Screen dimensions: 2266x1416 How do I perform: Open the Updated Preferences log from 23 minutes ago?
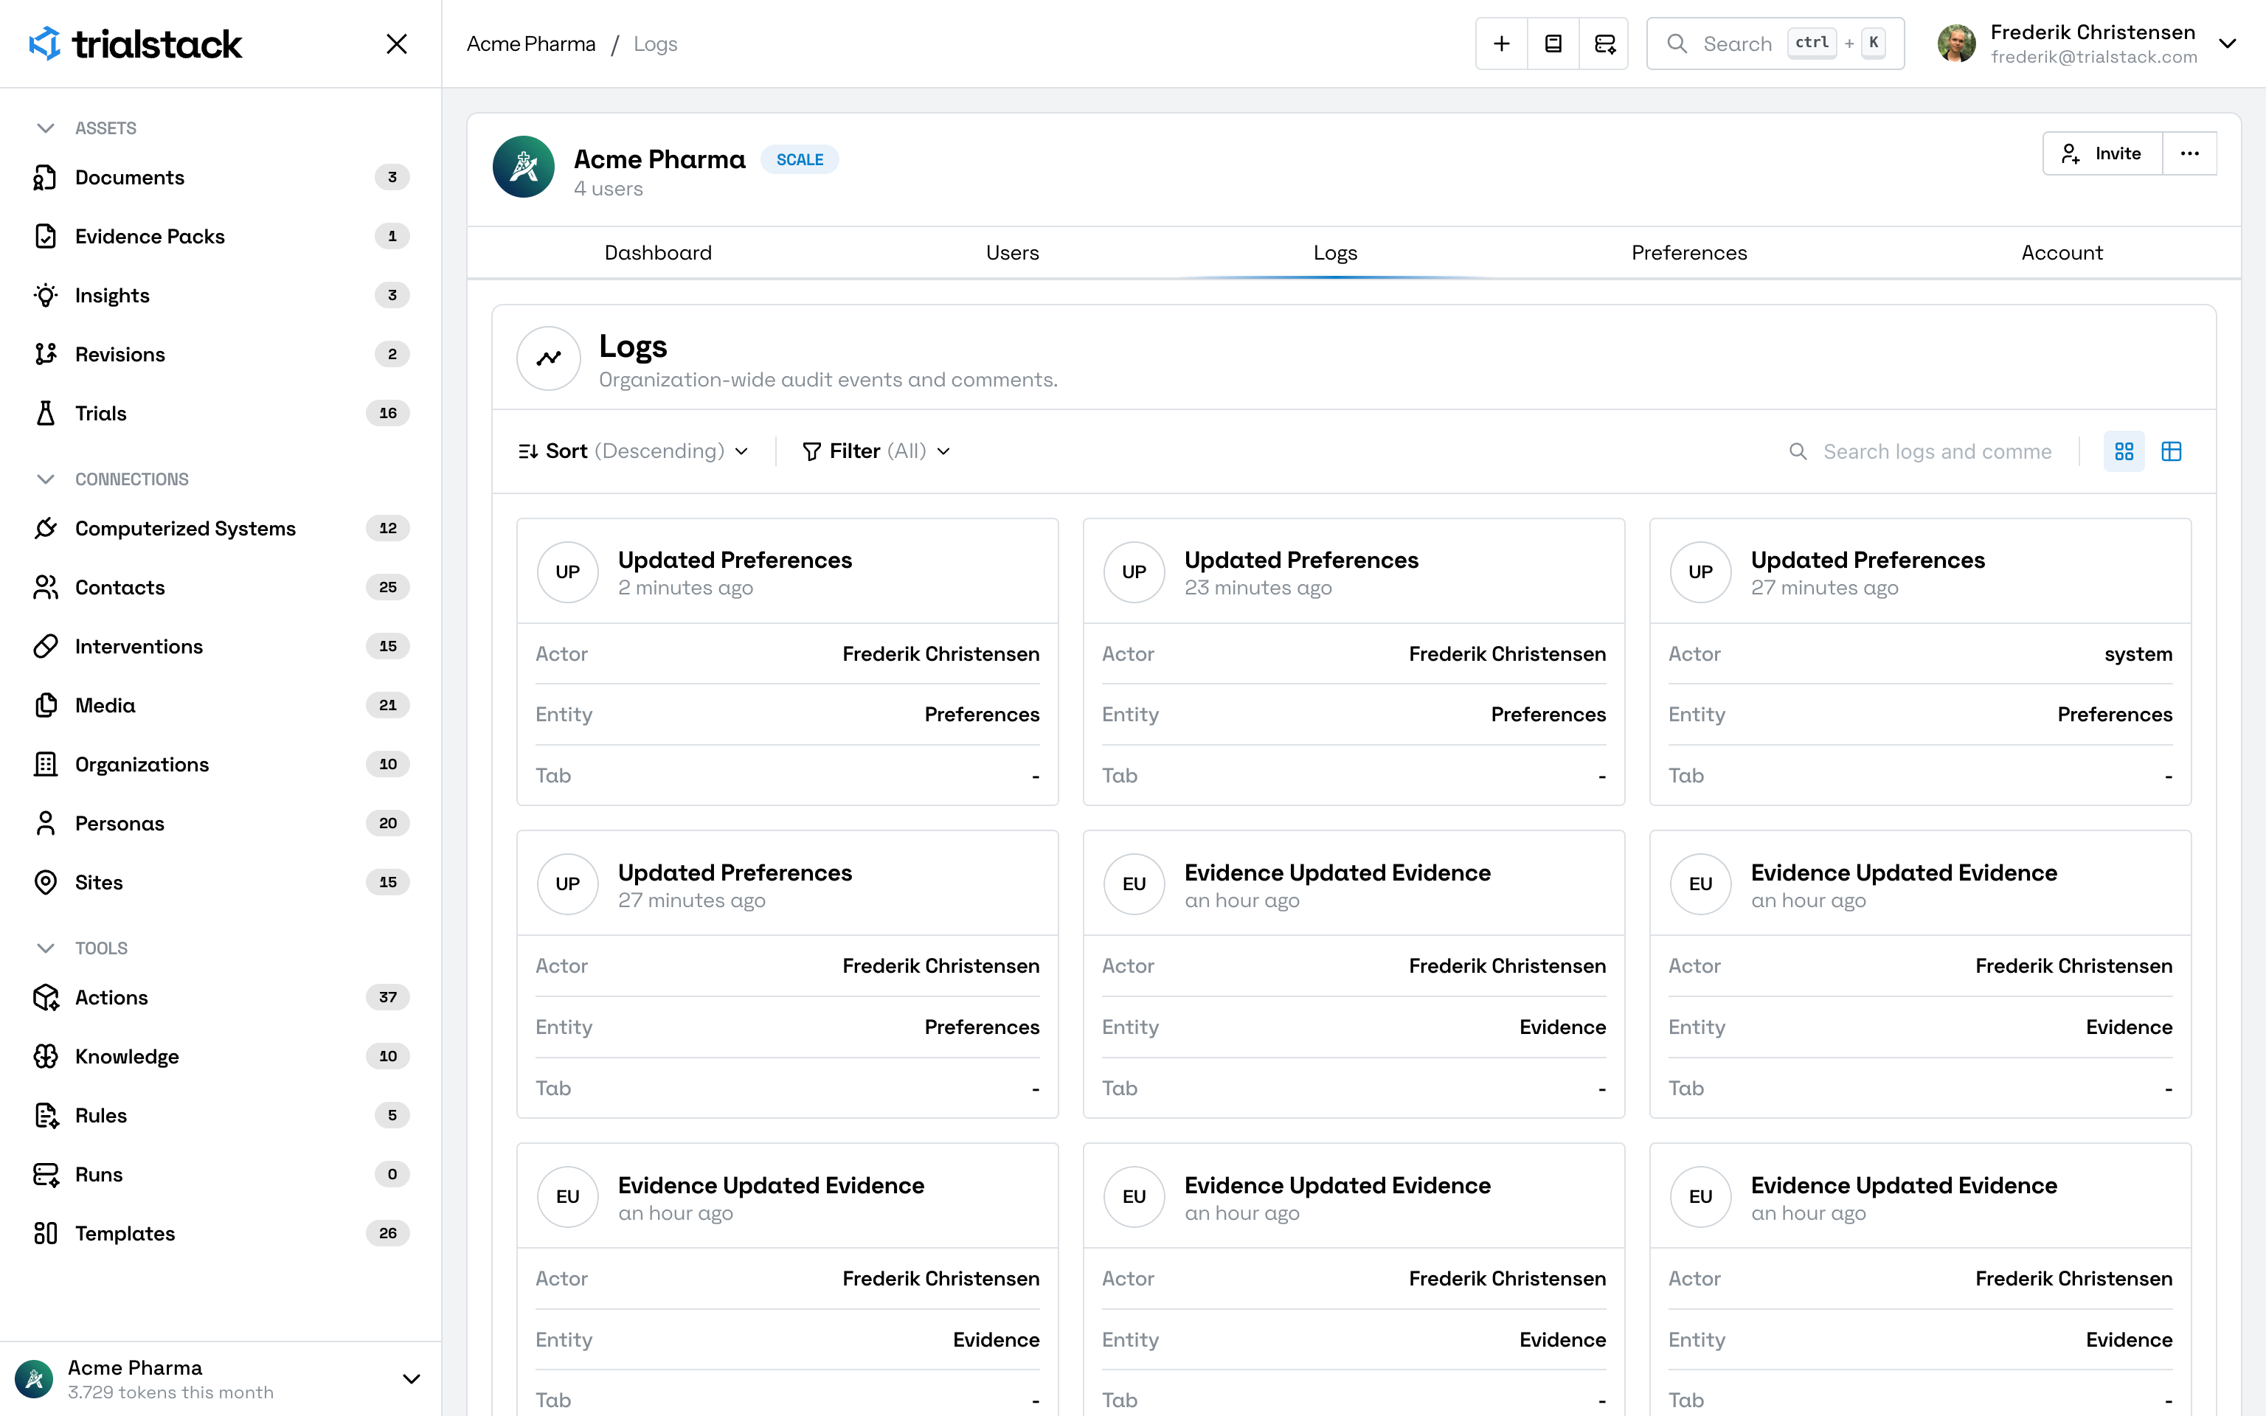(1354, 662)
